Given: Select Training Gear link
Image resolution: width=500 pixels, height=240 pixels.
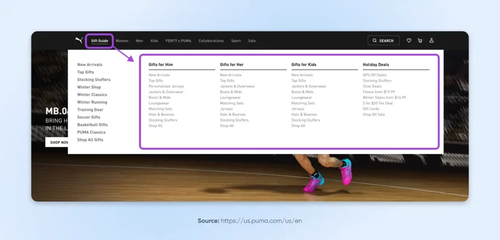Looking at the screenshot, I should tap(90, 110).
